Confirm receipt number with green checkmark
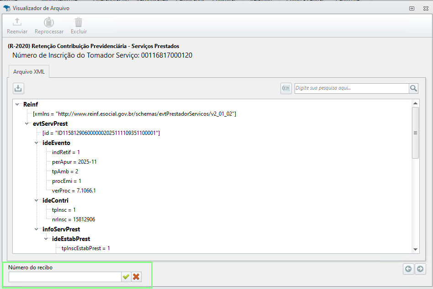 126,277
